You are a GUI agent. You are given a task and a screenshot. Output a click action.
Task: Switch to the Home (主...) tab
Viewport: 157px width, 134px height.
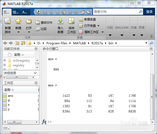[7, 12]
